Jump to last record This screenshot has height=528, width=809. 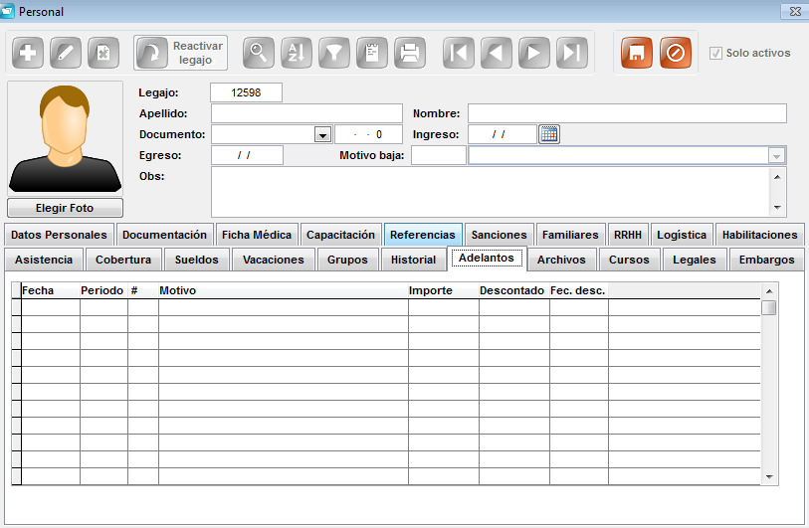pyautogui.click(x=572, y=53)
